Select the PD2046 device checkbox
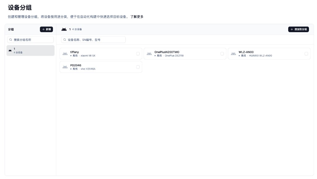The height and width of the screenshot is (179, 317). click(138, 66)
